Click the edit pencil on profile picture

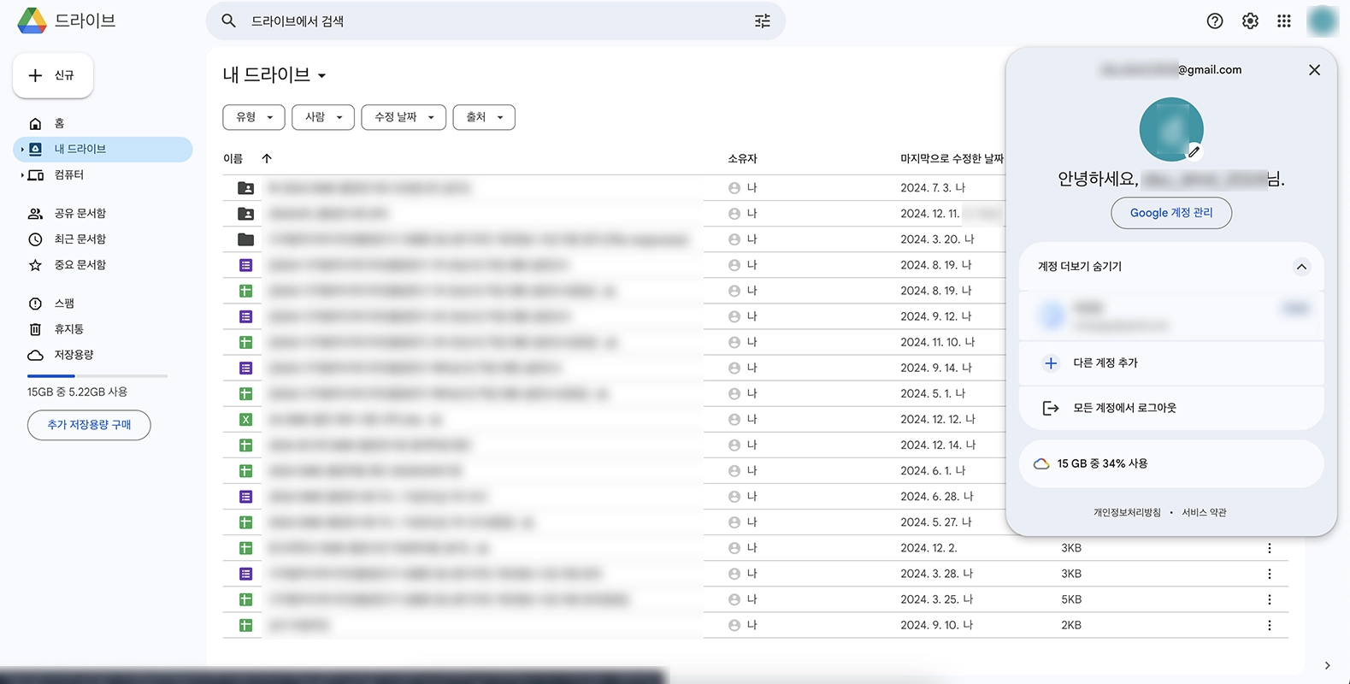tap(1194, 152)
